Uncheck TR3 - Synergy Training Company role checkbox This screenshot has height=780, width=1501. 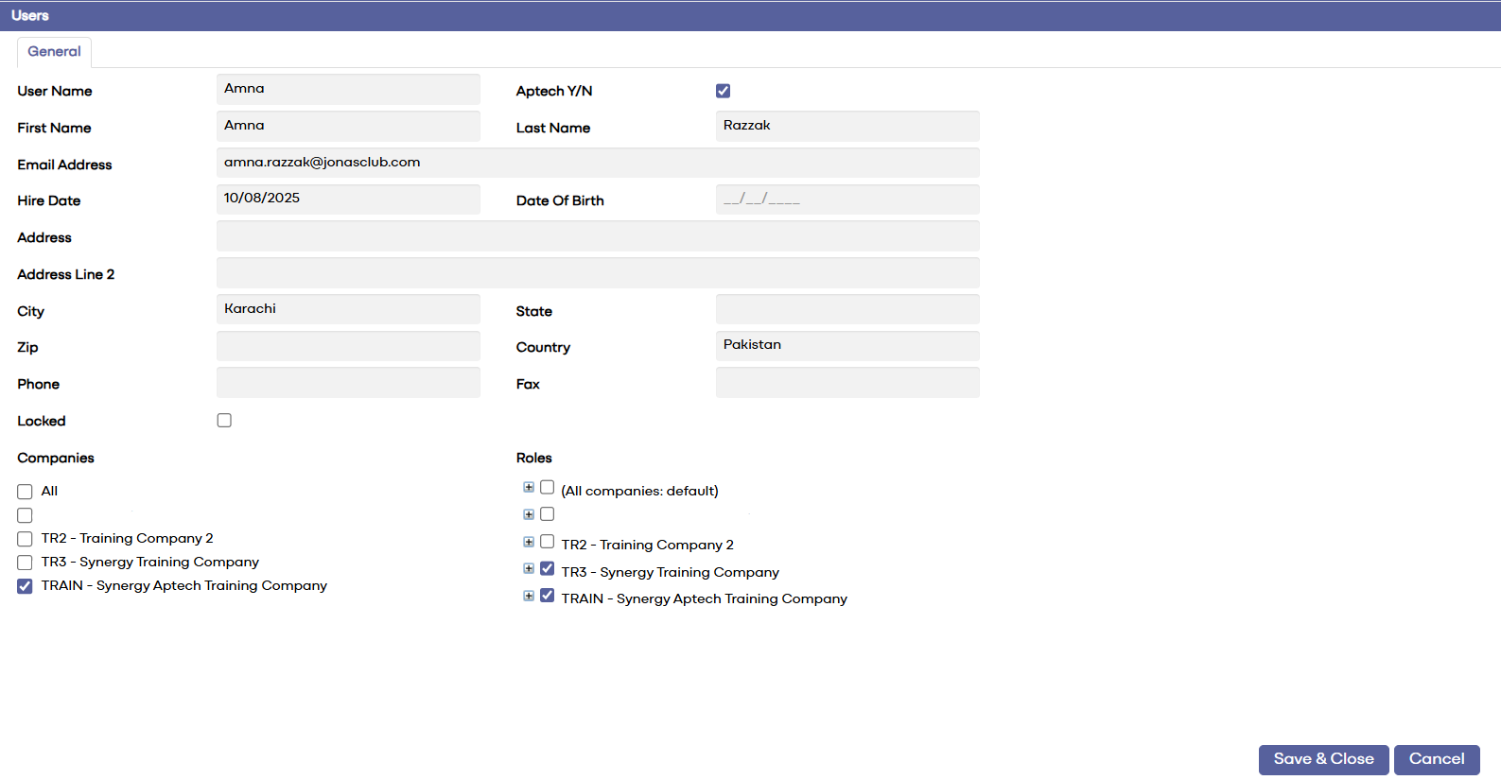point(547,569)
